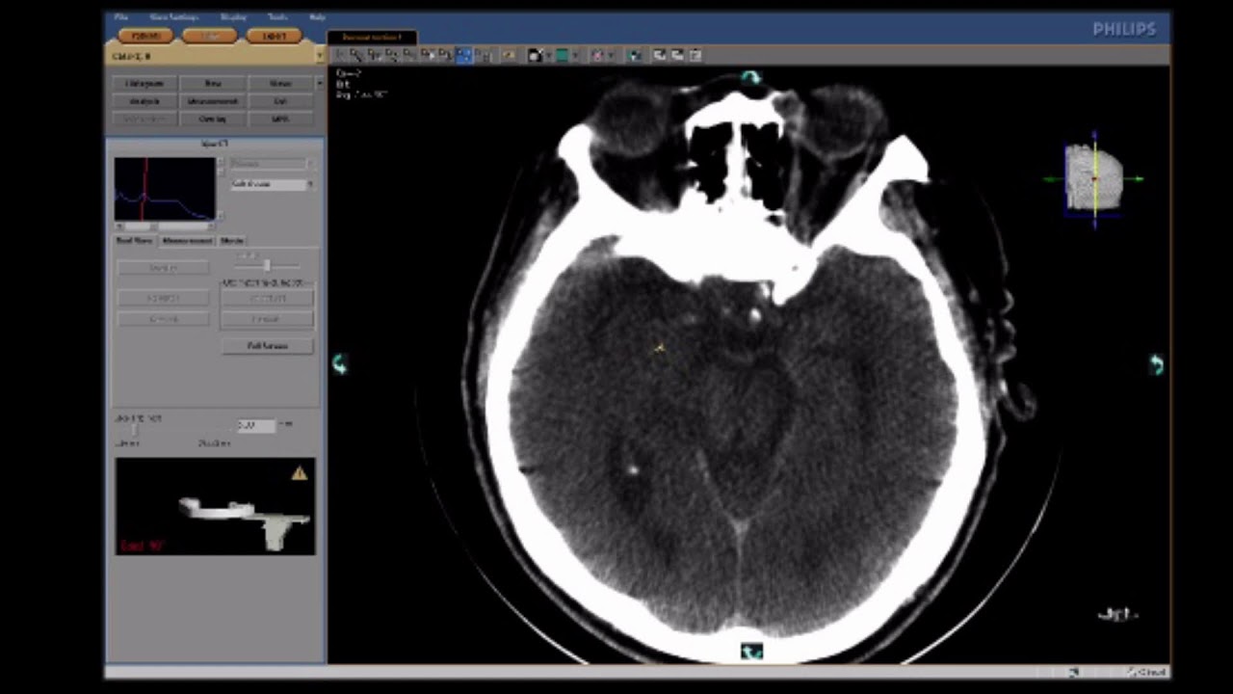
Task: Click the Cut button
Action: [x=280, y=101]
